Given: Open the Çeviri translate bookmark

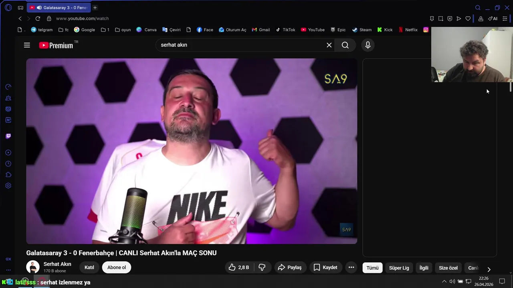Looking at the screenshot, I should (x=172, y=30).
